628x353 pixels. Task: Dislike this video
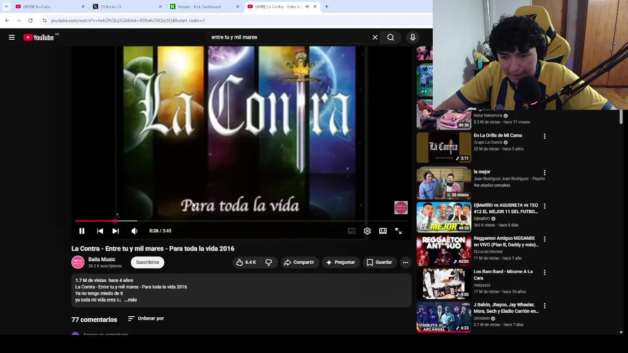pyautogui.click(x=268, y=262)
